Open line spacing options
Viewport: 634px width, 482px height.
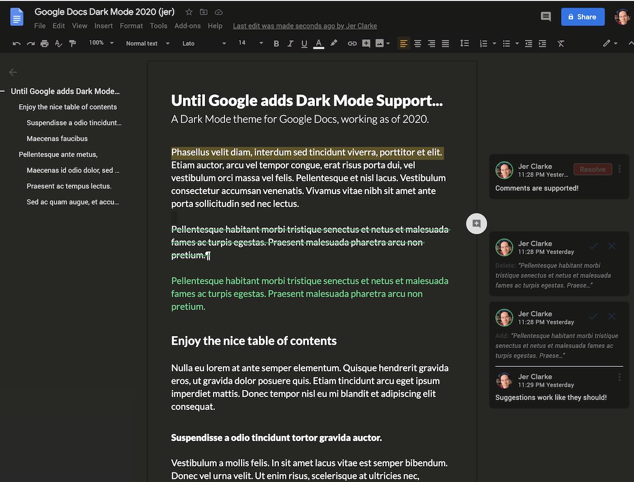[x=464, y=43]
